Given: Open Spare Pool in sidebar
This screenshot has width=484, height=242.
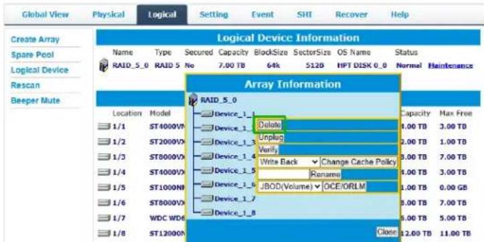Looking at the screenshot, I should [32, 55].
